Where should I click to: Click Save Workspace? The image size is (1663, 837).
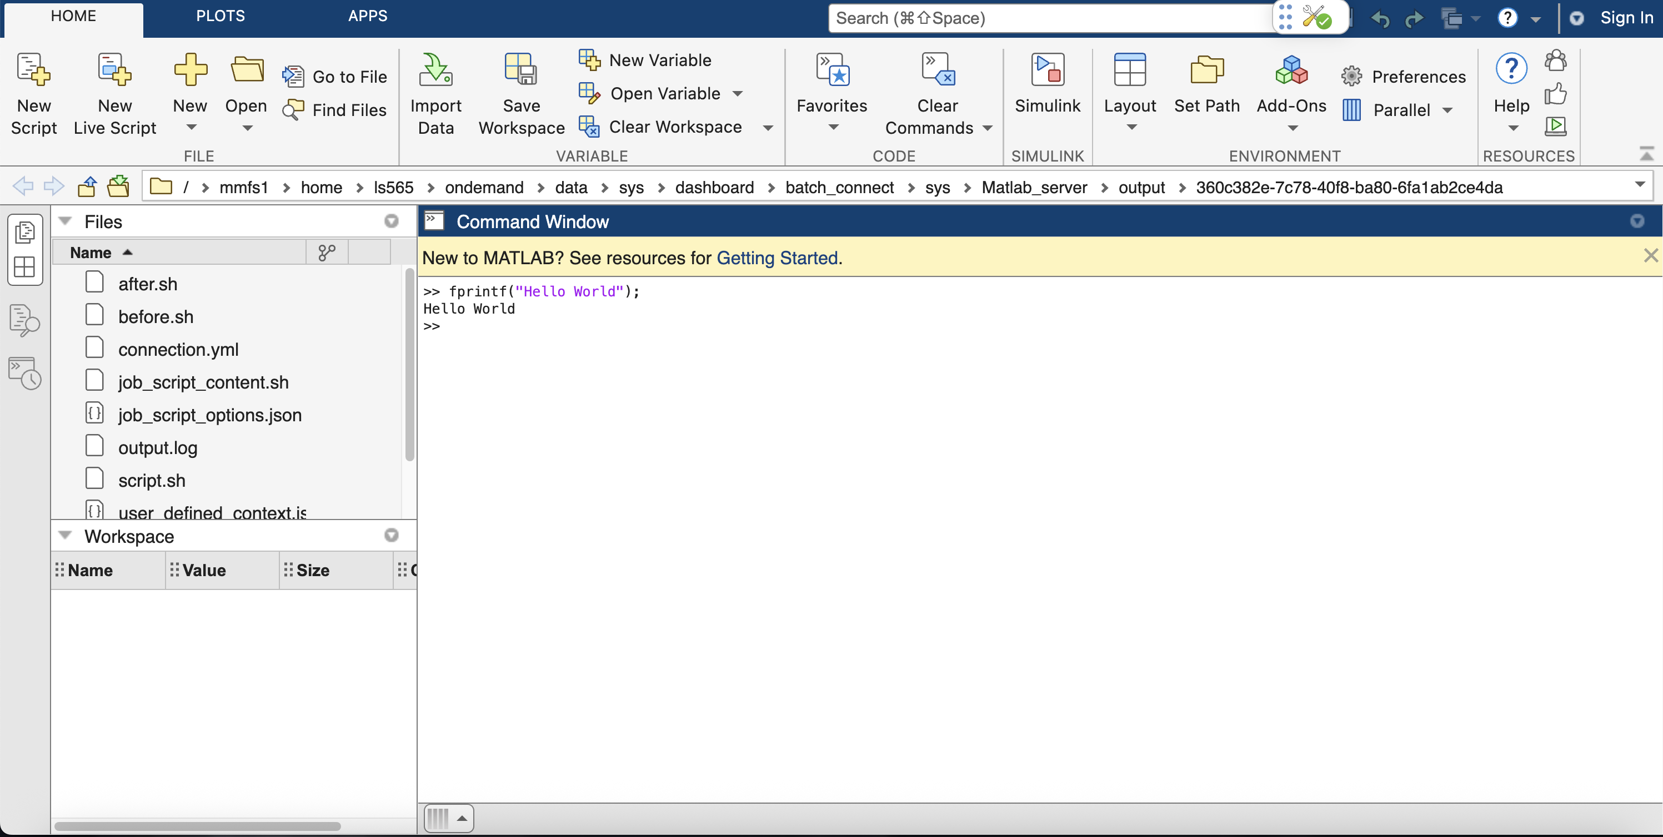point(522,94)
